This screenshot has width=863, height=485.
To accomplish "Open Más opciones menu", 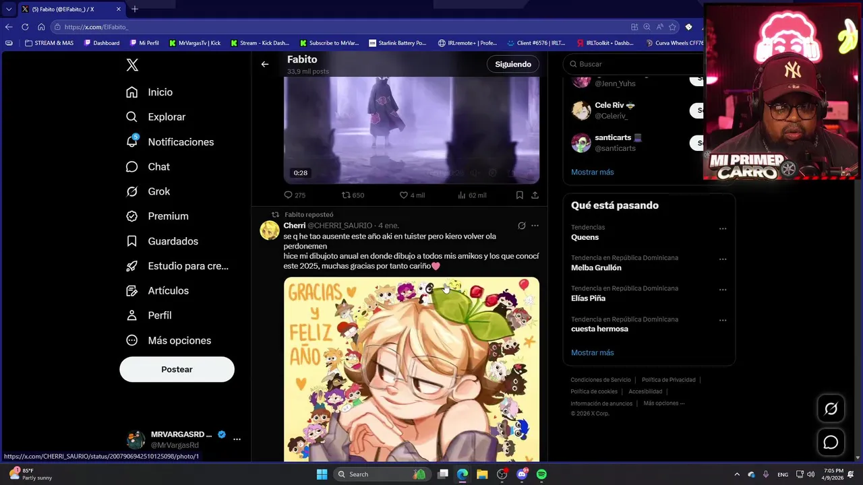I will pyautogui.click(x=169, y=340).
